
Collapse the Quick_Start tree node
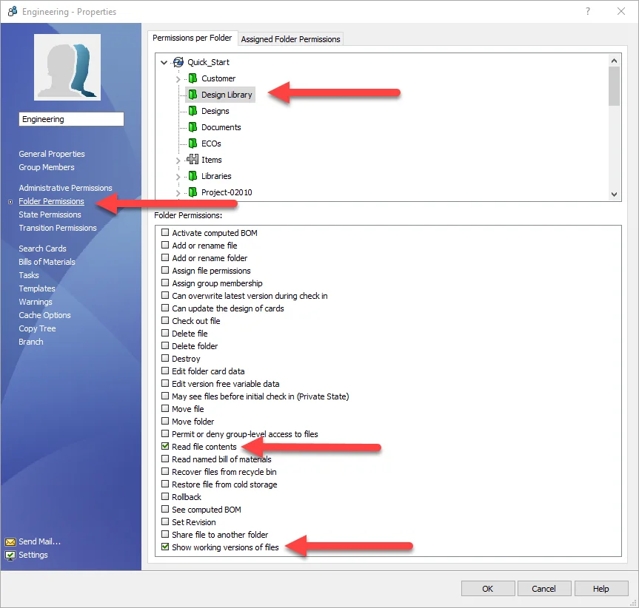pos(164,62)
